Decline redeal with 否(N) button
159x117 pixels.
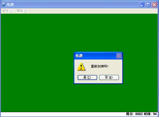pyautogui.click(x=109, y=77)
